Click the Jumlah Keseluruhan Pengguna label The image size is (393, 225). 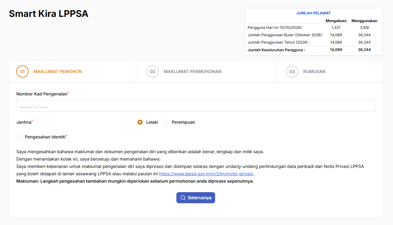pos(276,50)
